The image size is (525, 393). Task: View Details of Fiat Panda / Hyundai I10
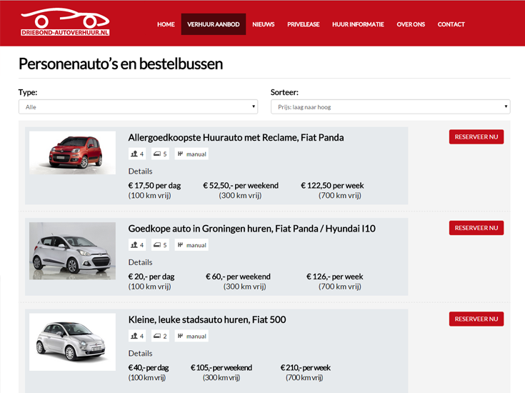coord(140,262)
